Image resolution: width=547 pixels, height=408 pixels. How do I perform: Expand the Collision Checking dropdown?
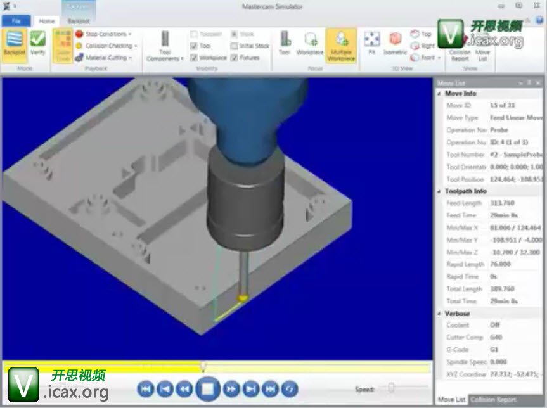[109, 46]
